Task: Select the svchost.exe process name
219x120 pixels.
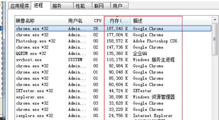Action: [x=29, y=60]
